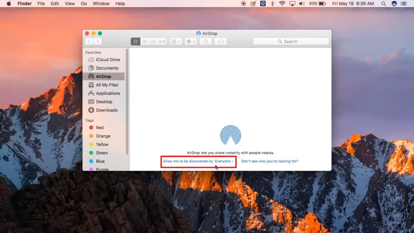Click the Share toolbar button

[206, 41]
